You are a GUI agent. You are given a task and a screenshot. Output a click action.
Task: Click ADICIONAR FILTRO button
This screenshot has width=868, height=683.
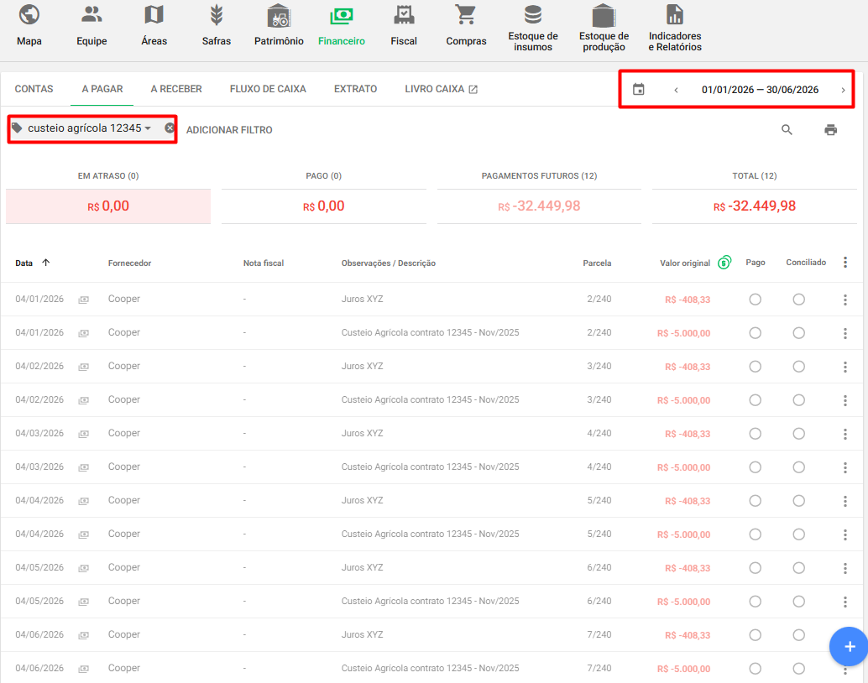[x=229, y=130]
